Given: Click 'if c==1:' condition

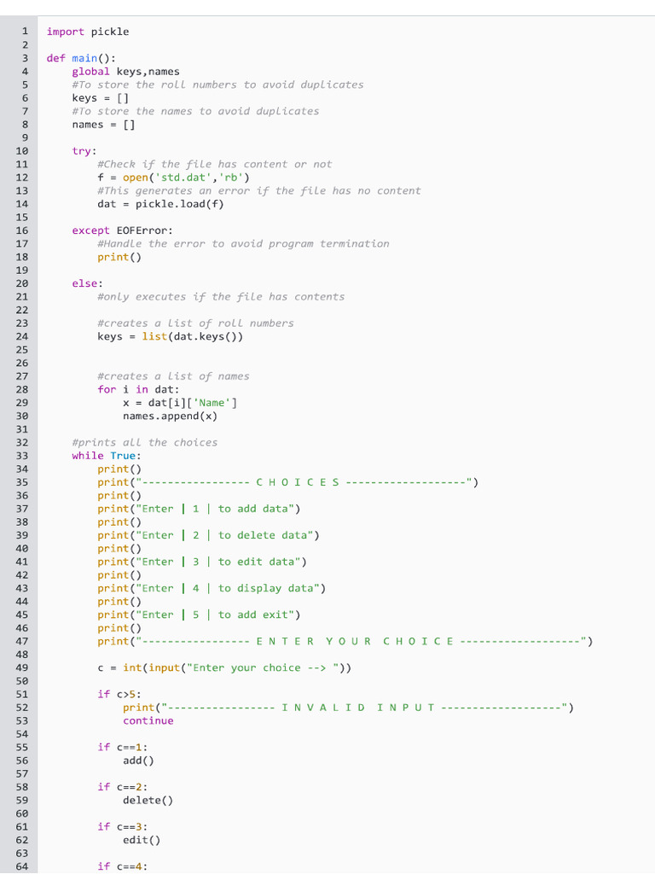Looking at the screenshot, I should coord(123,748).
